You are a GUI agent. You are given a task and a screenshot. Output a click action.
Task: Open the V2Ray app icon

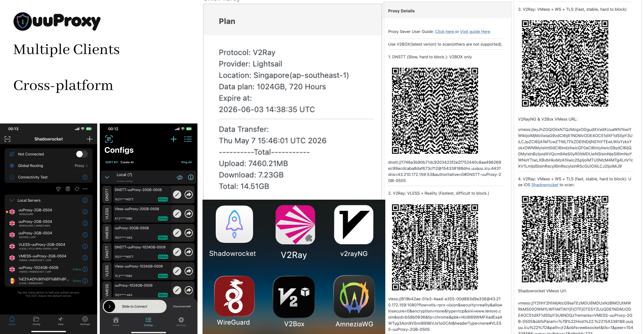click(295, 224)
